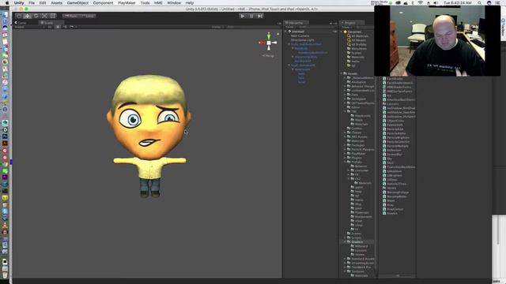
Task: Click the Play button to start the game
Action: tap(243, 16)
